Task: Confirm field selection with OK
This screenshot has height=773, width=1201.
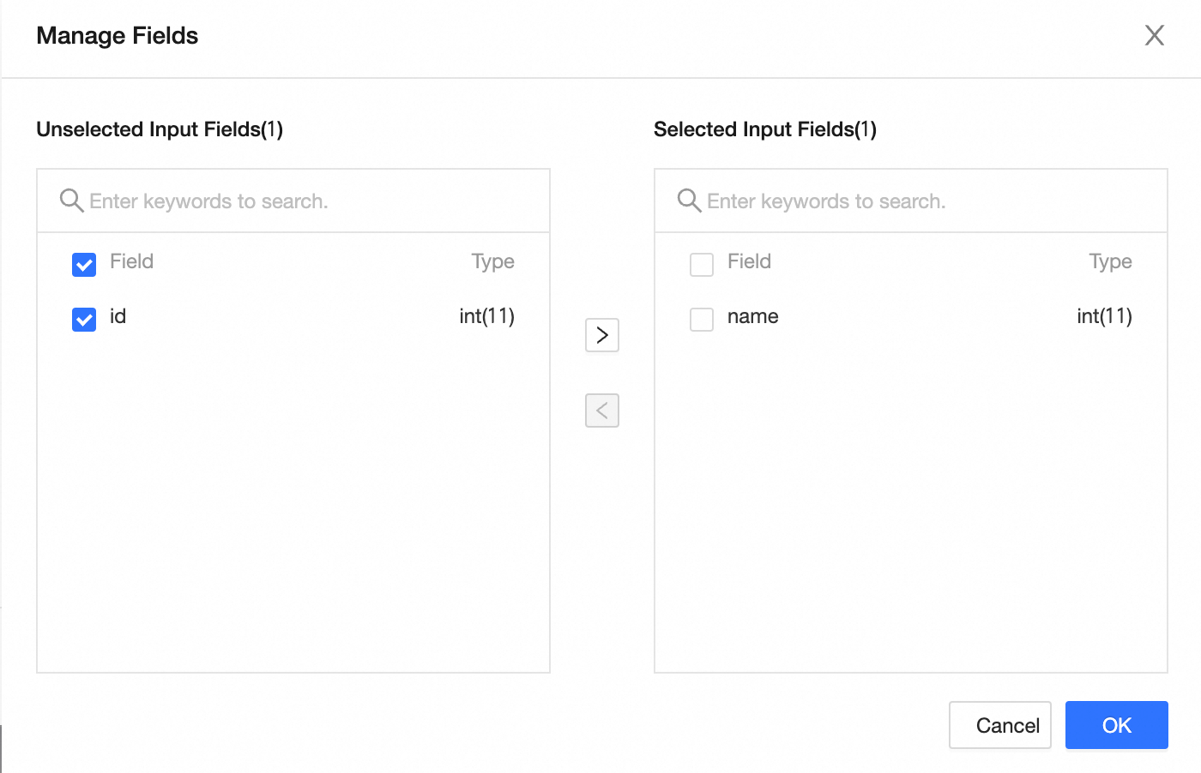Action: tap(1116, 724)
